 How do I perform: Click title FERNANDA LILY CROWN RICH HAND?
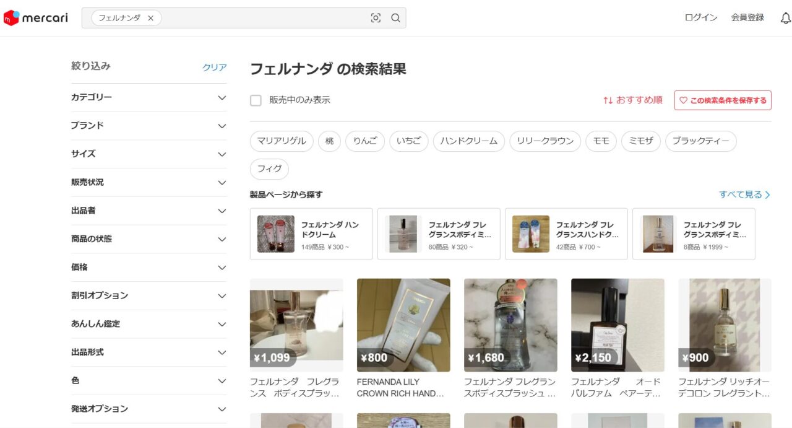(x=401, y=388)
